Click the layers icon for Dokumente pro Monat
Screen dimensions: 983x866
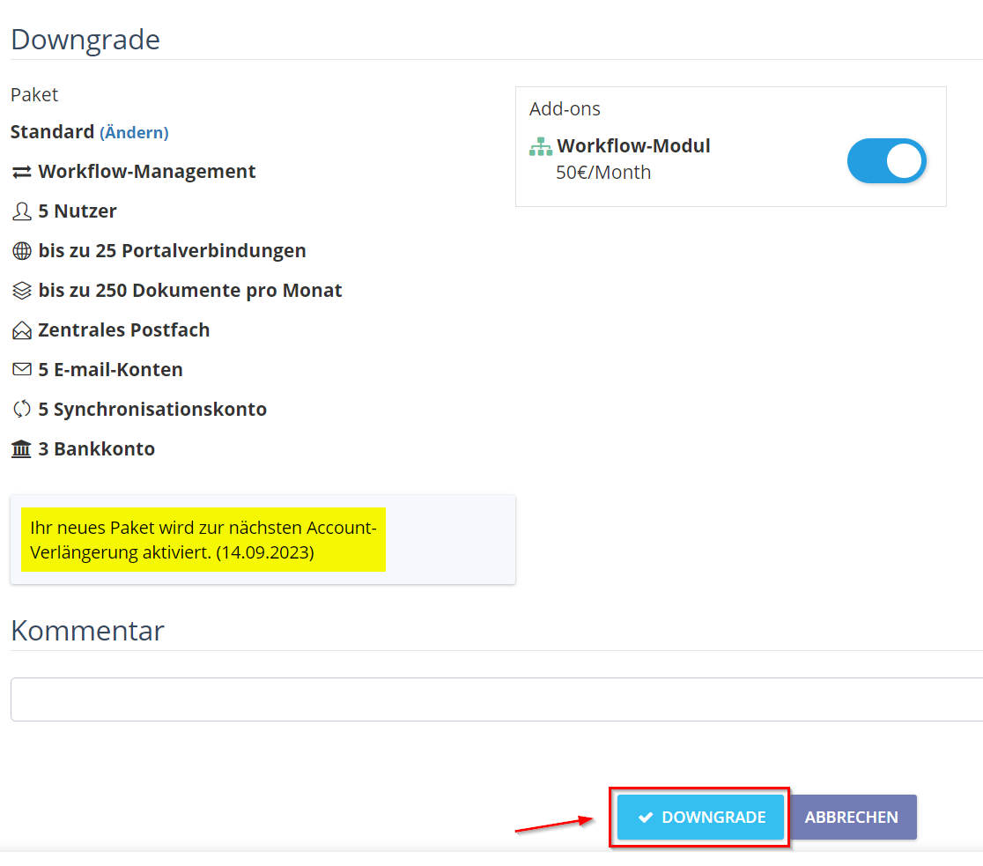[22, 291]
